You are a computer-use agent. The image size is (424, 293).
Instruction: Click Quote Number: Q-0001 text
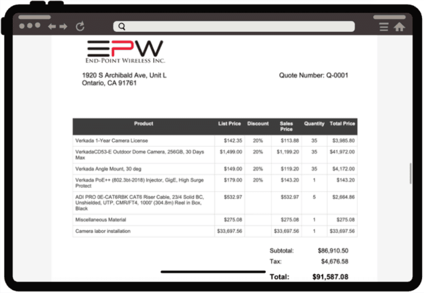pos(314,75)
